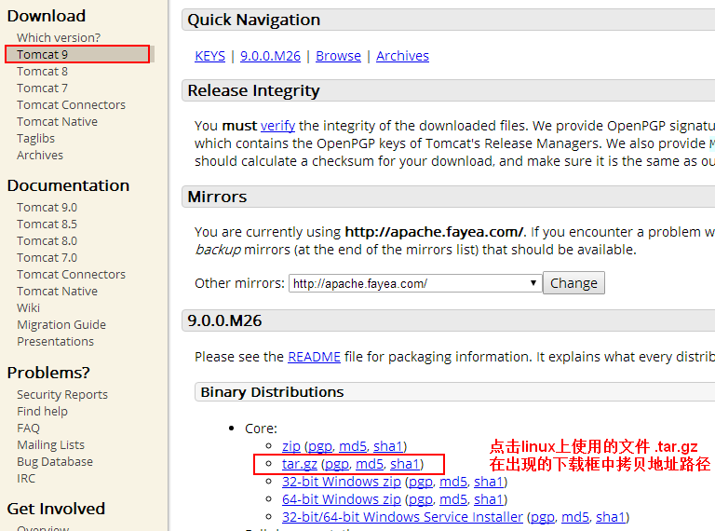Screen dimensions: 715x531
Task: Download the Core tar.gz file
Action: pyautogui.click(x=300, y=464)
